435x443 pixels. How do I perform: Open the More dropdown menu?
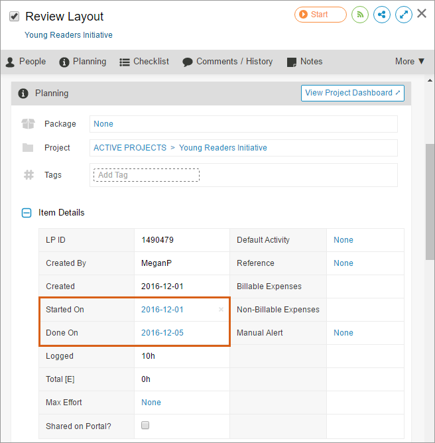click(409, 62)
